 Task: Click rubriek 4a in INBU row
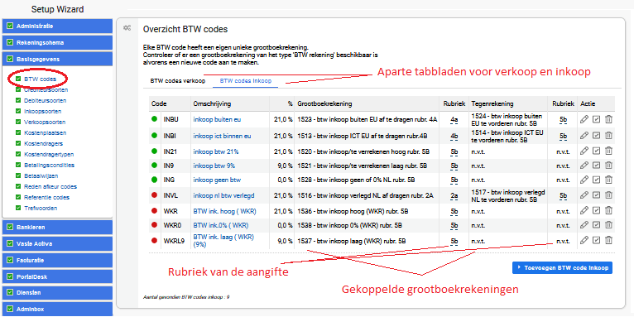coord(454,119)
